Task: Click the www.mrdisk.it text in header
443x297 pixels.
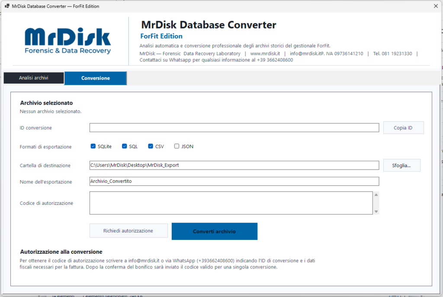Action: pos(265,53)
